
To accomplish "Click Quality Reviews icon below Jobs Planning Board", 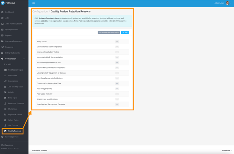I will (2, 30).
